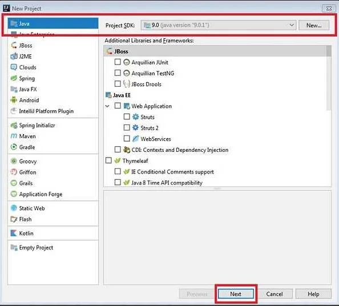Click the J2ME cube icon

(x=14, y=56)
